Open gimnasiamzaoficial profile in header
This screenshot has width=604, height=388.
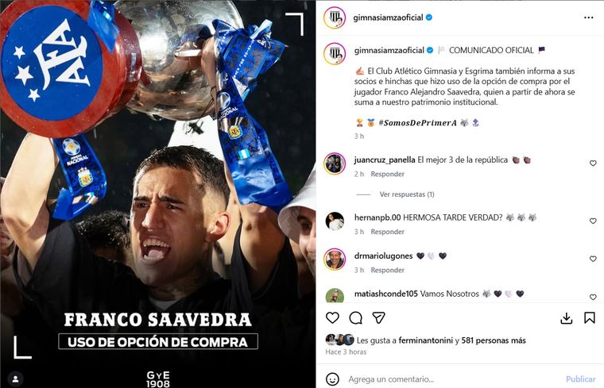coord(388,17)
